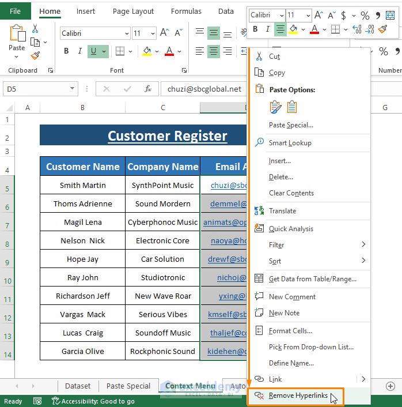Toggle Bold in the ribbon Font group
402x407 pixels.
66,51
